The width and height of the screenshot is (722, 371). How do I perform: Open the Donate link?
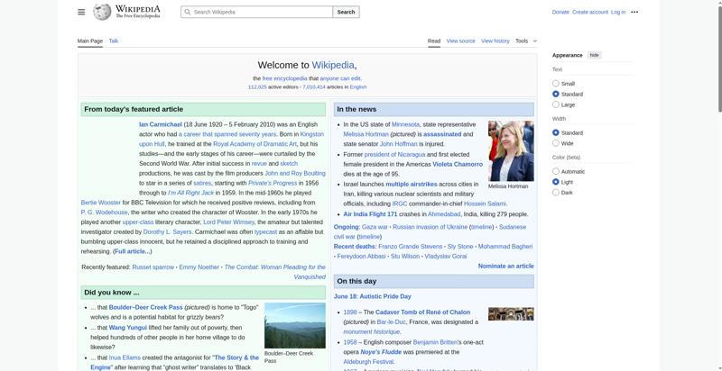[x=560, y=12]
